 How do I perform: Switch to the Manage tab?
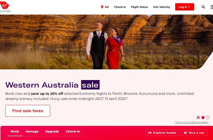pos(32,132)
